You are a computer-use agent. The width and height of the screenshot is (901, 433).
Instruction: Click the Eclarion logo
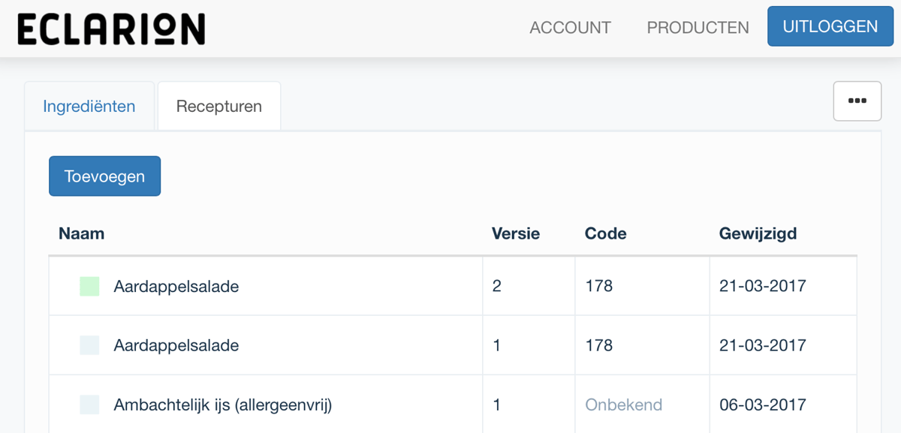coord(111,29)
